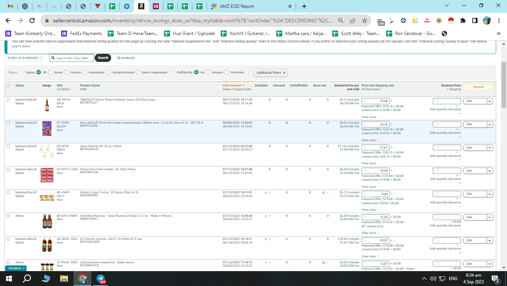Filter by Fulfilled By Amazon
Viewport: 507px width, 286px height.
point(208,72)
